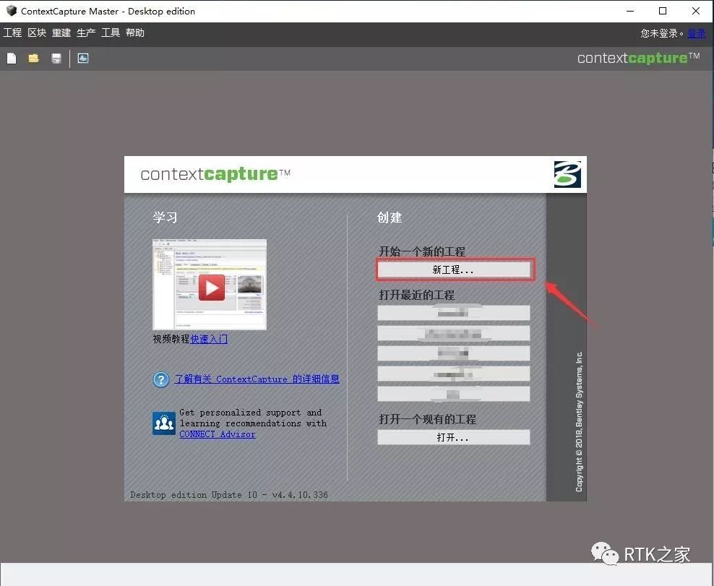Open the first recent project entry
Viewport: 714px width, 586px height.
[454, 313]
